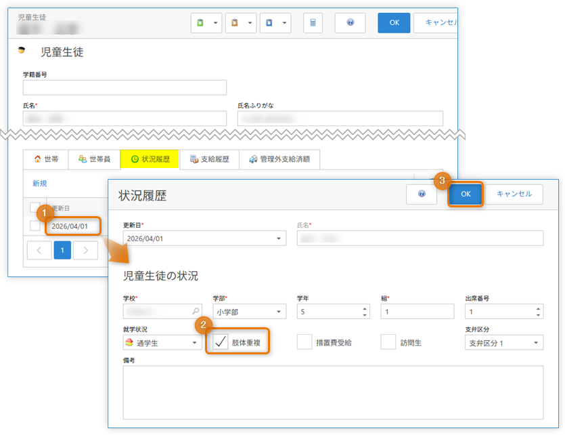Click the calculator icon in 児童生徒 toolbar
This screenshot has height=435, width=565.
pos(313,23)
